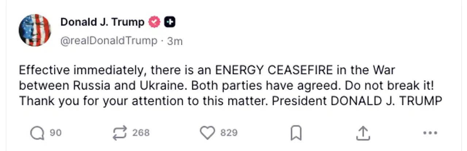This screenshot has width=467, height=151.
Task: Click the 829 likes count
Action: click(x=229, y=133)
